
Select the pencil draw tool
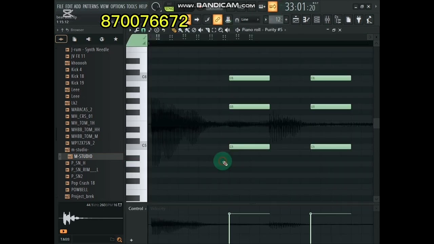(x=174, y=30)
